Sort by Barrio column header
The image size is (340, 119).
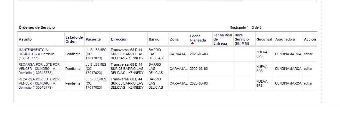coord(154,39)
